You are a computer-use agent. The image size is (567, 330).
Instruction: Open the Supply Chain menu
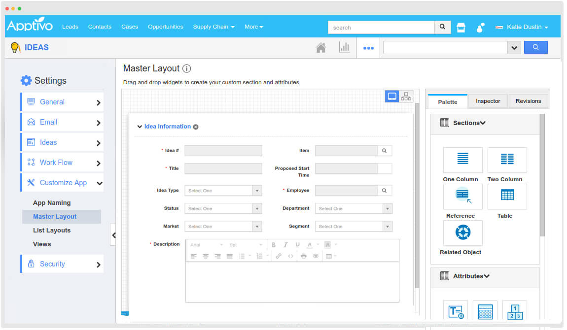pos(213,27)
